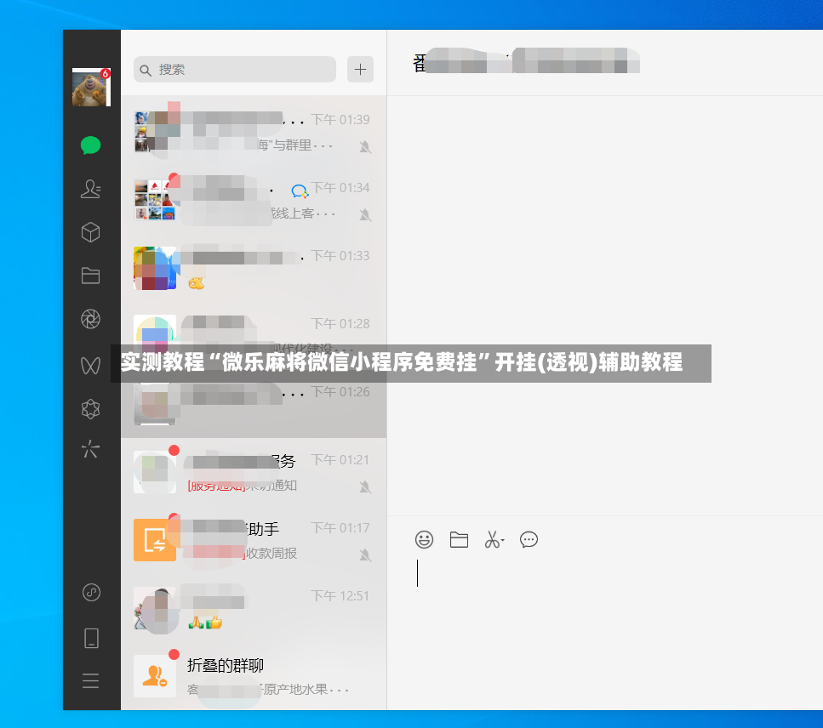Open the Top Stories hexagon icon

91,409
